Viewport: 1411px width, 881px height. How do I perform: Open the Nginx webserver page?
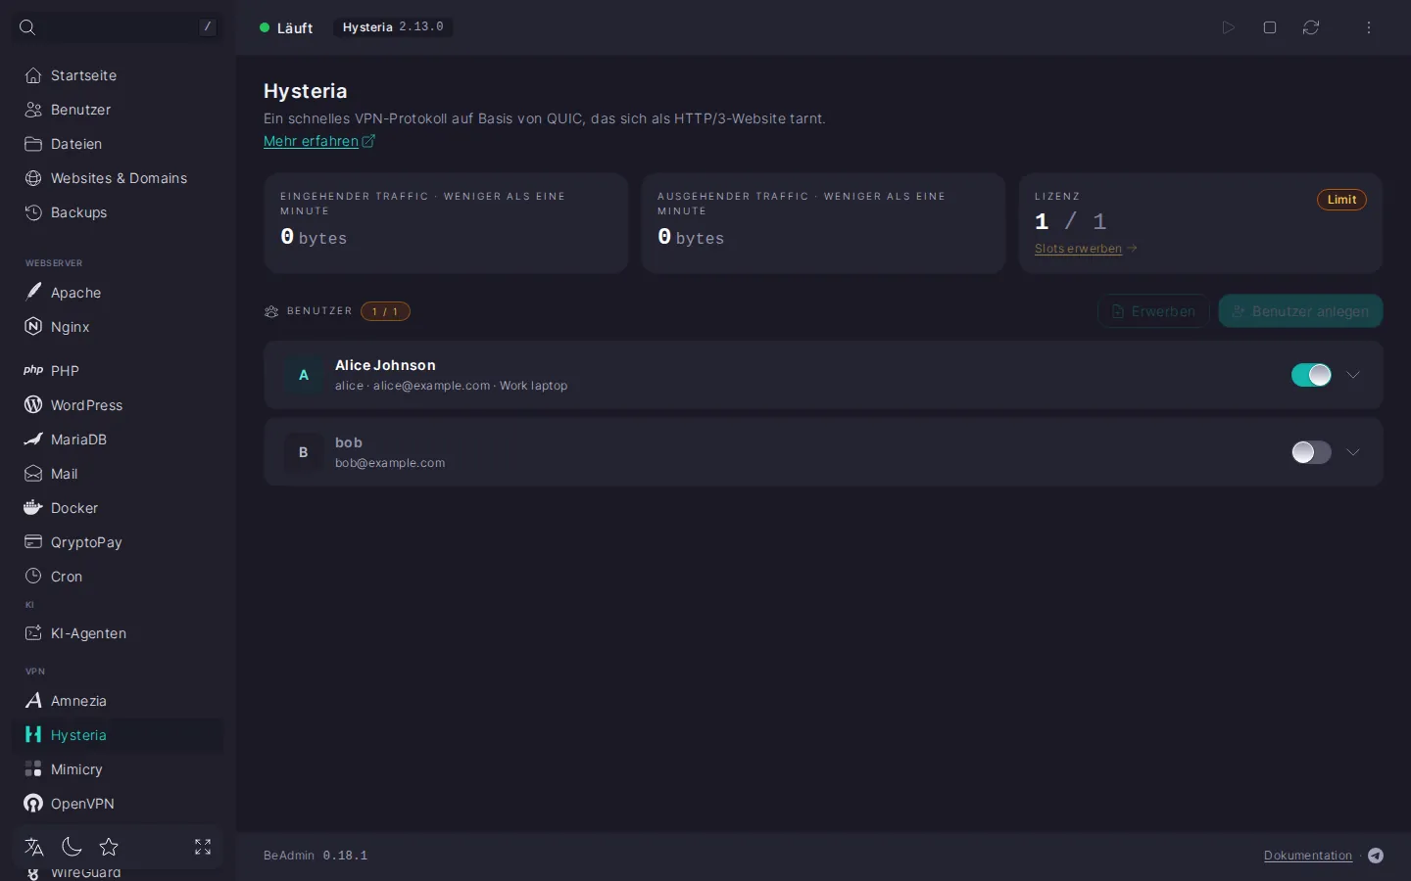(x=118, y=327)
